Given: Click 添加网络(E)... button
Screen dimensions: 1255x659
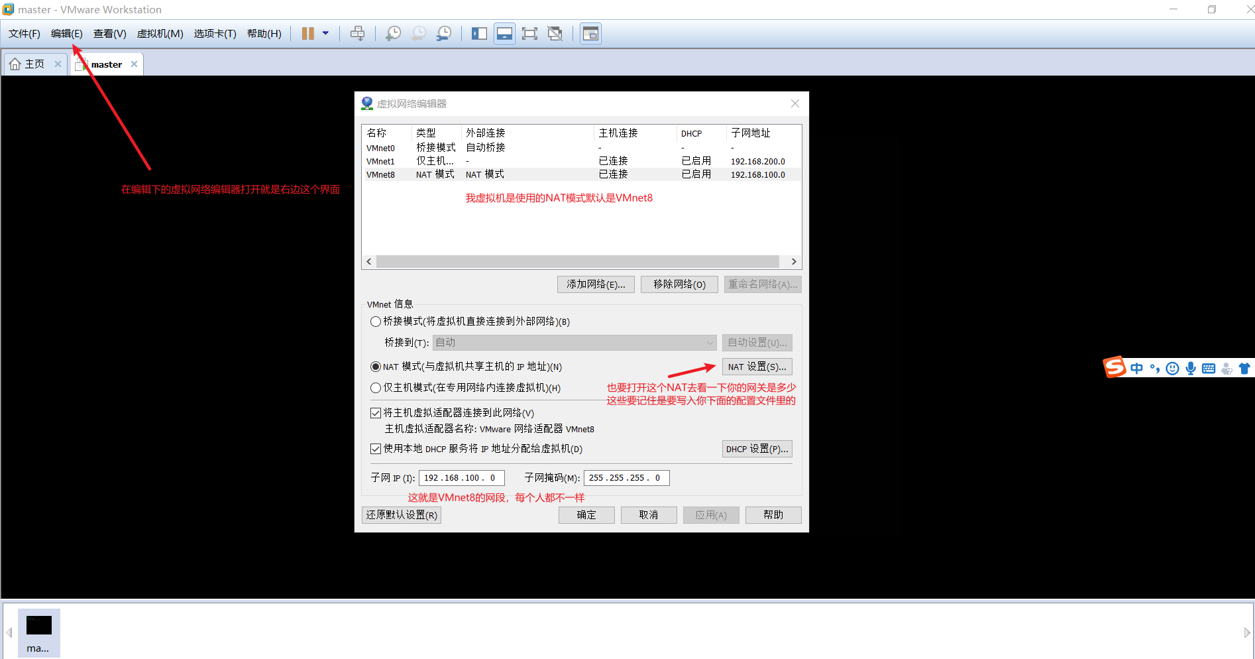Looking at the screenshot, I should tap(596, 284).
